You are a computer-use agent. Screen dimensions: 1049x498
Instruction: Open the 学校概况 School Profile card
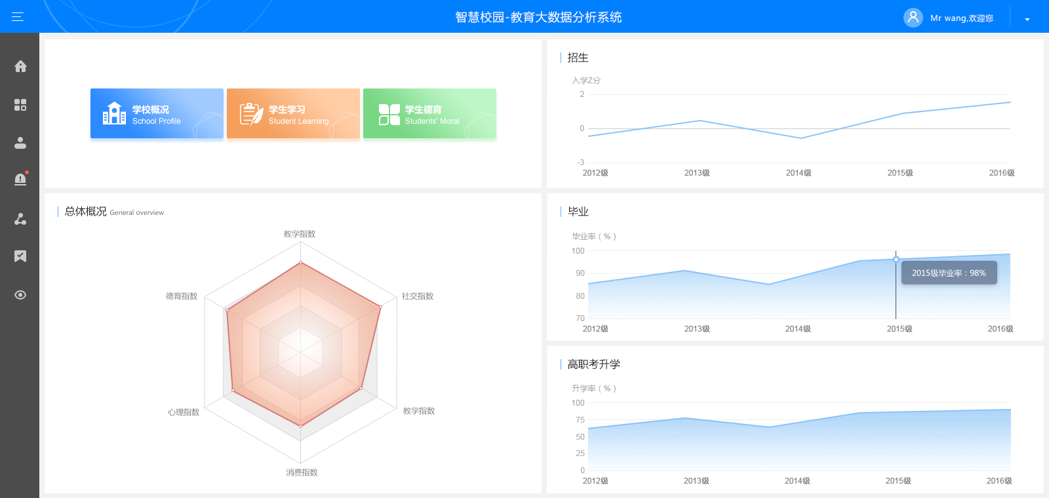pos(157,113)
